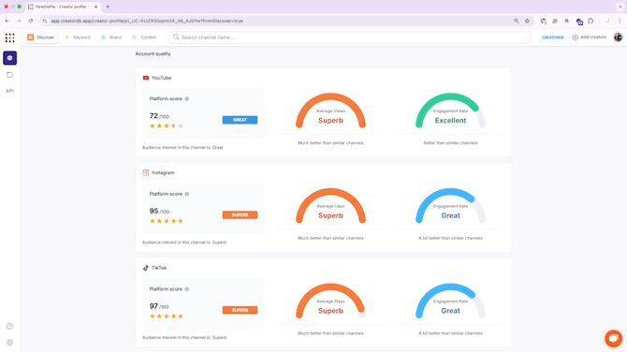Viewport: 627px width, 352px height.
Task: Select the PewDiePie Creator profile browser tab
Action: click(x=63, y=7)
